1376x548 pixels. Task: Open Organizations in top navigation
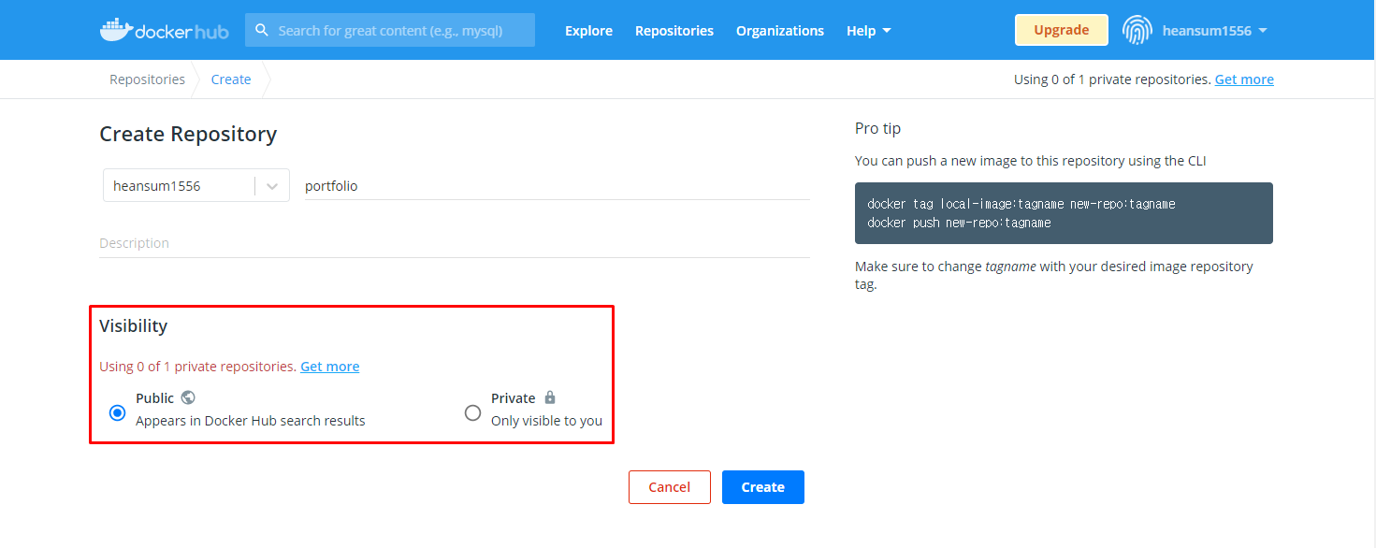coord(780,31)
